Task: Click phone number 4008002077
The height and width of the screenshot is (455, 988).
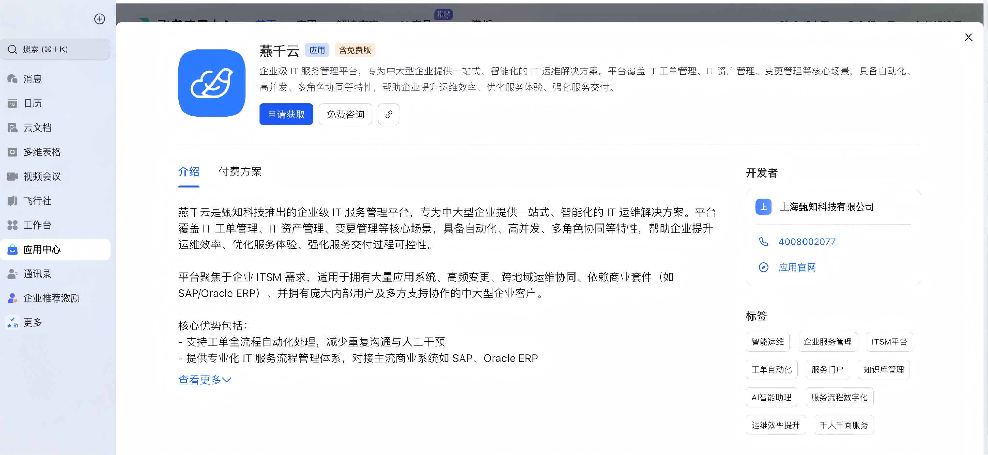Action: pos(806,242)
